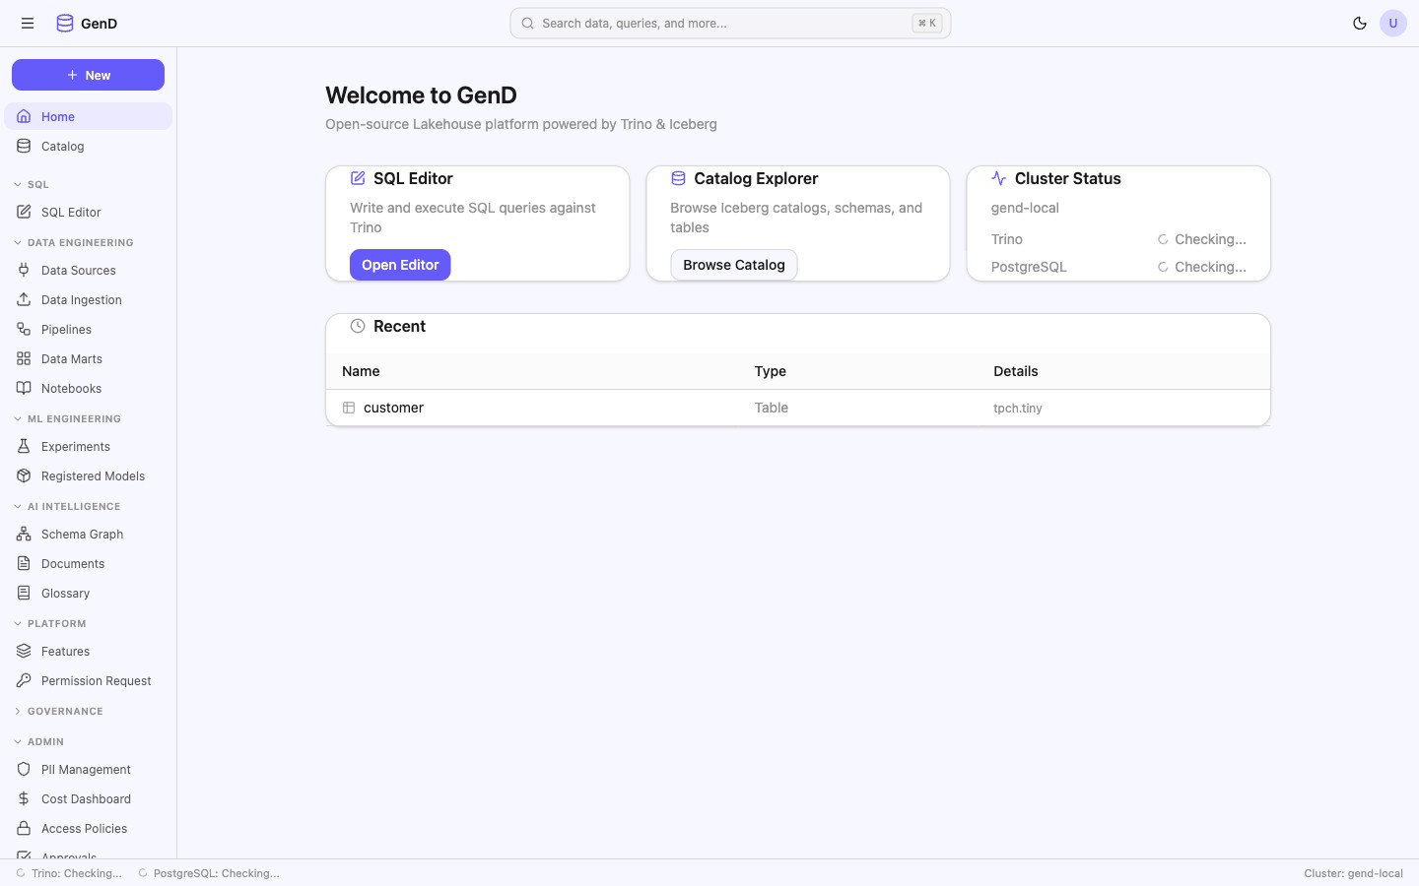Select Catalog in the sidebar
The width and height of the screenshot is (1419, 886).
(62, 147)
